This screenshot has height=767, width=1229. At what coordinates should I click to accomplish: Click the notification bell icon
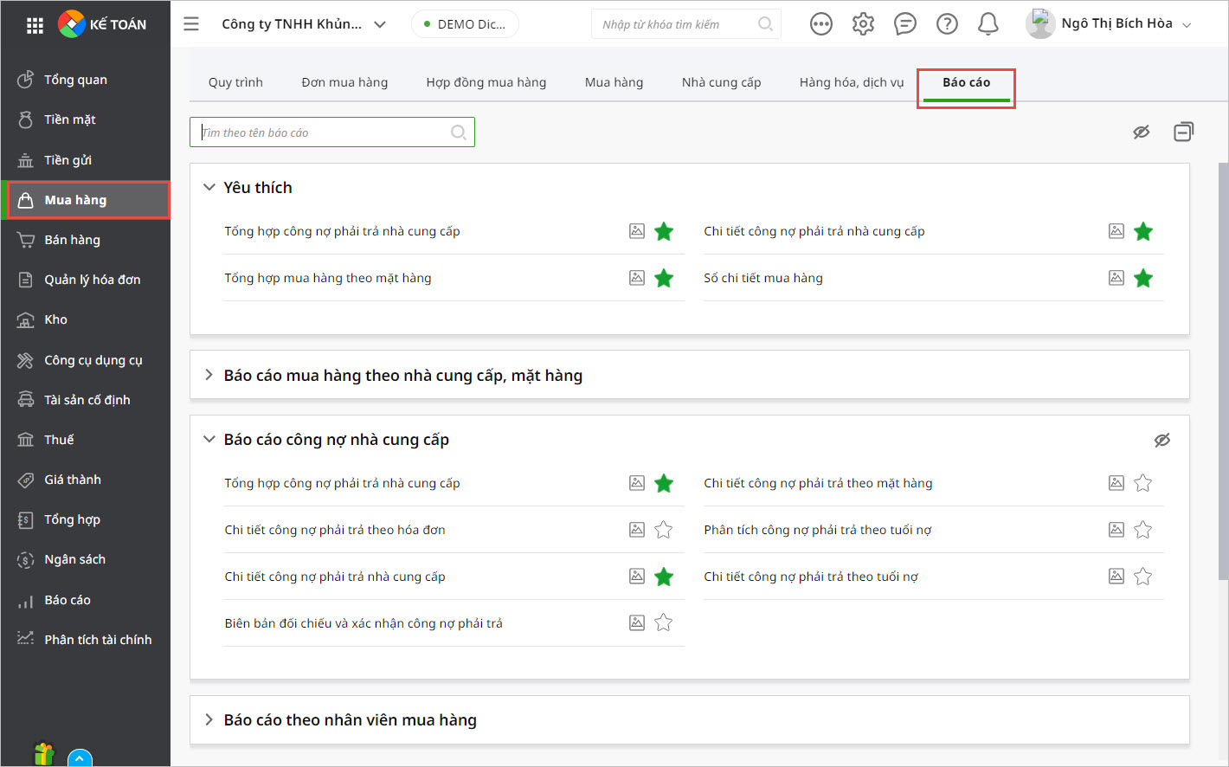[988, 24]
